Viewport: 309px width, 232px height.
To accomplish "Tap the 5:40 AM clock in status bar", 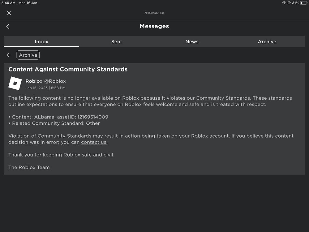I will [8, 3].
